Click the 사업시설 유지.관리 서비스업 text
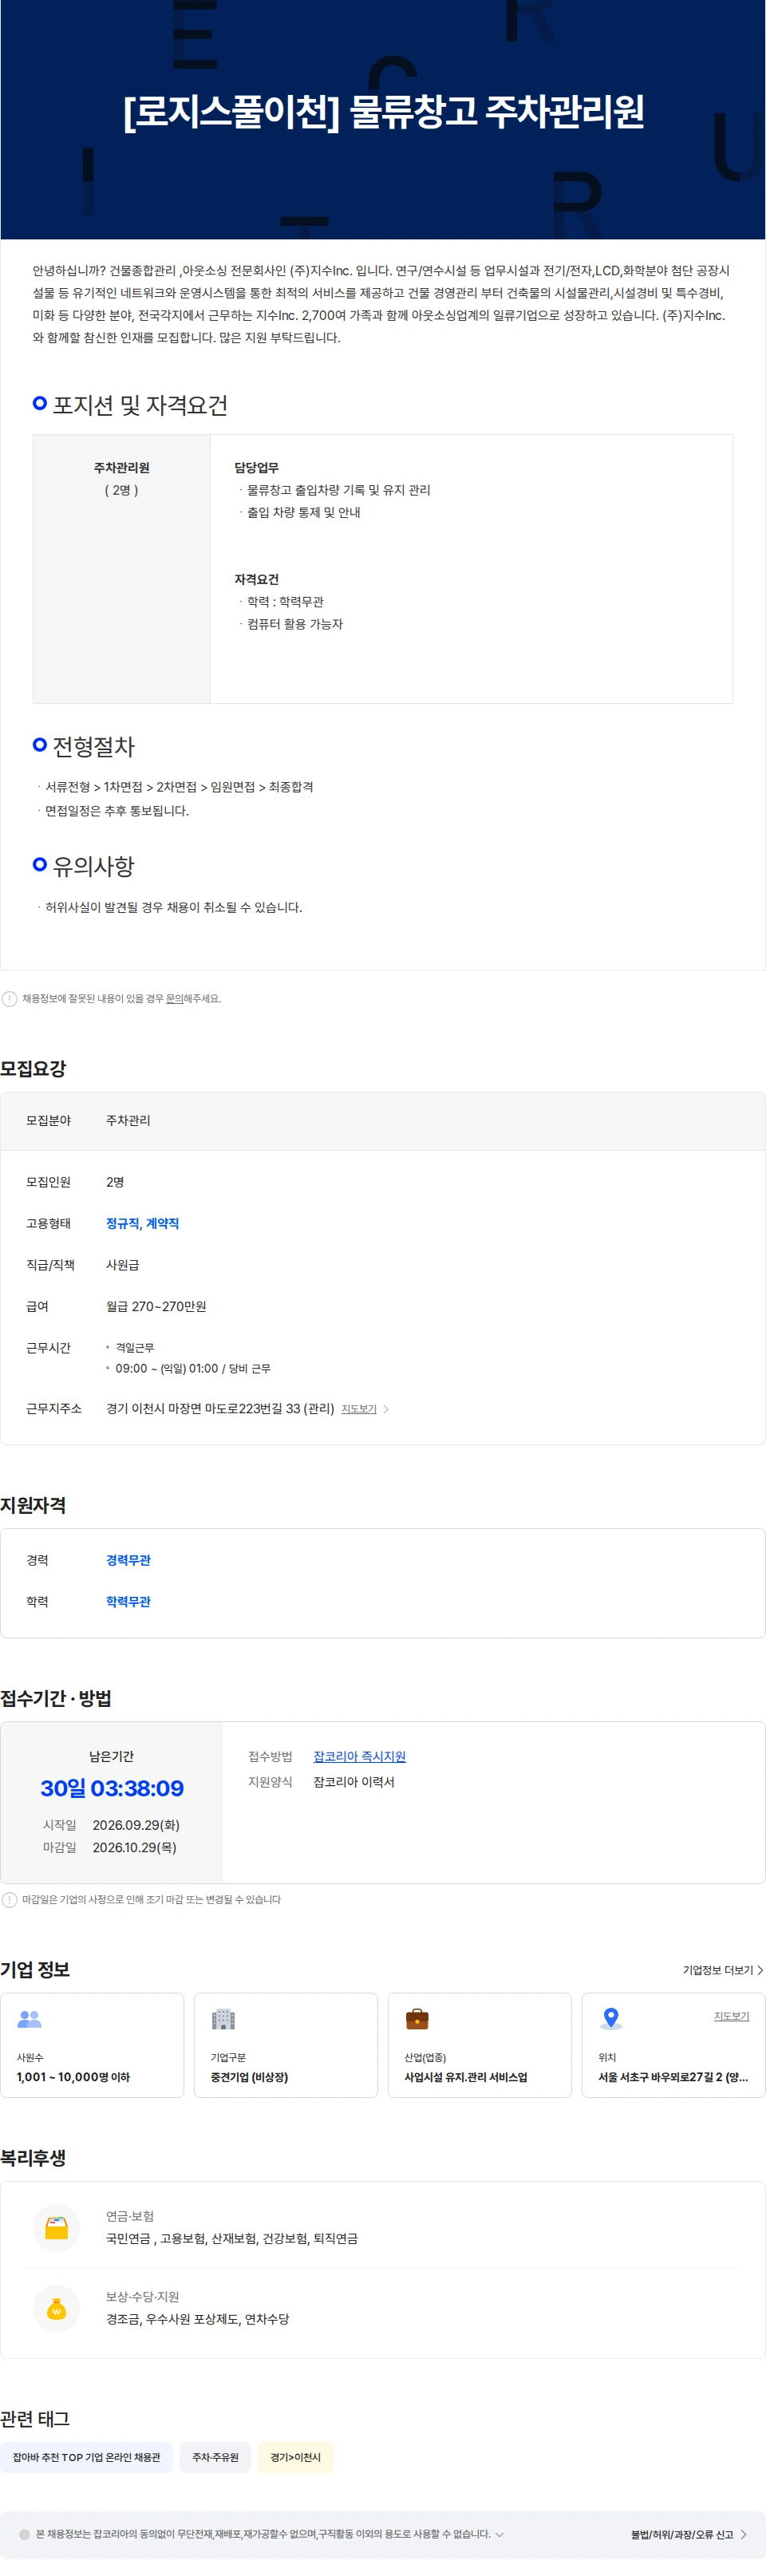This screenshot has width=766, height=2576. pos(465,2077)
